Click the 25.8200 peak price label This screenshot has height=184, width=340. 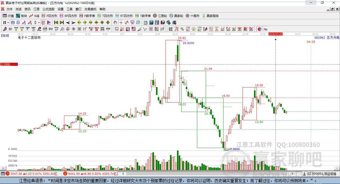tap(189, 43)
